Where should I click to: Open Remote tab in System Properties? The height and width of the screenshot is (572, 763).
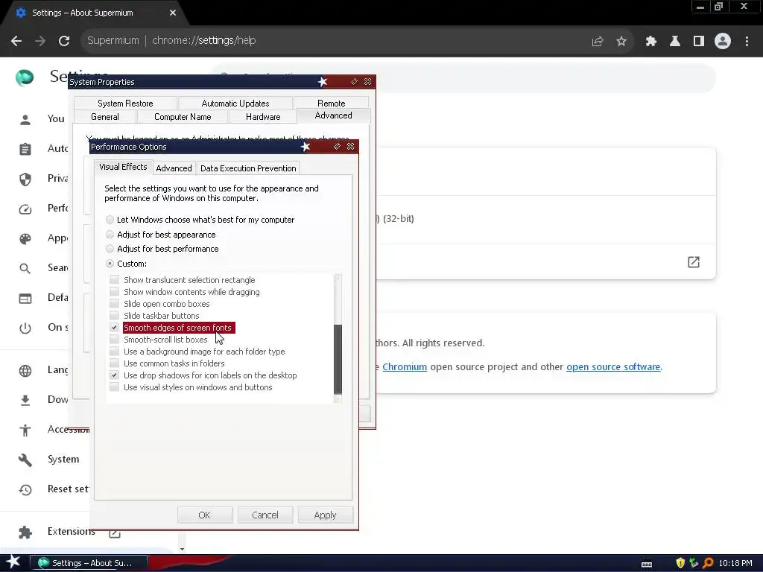click(x=332, y=103)
